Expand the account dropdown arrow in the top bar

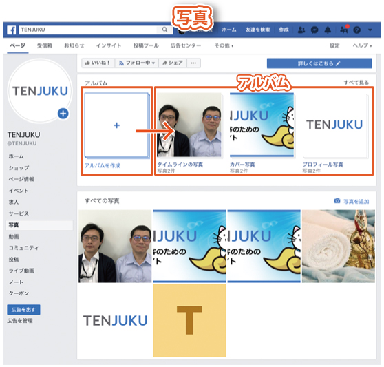(370, 30)
